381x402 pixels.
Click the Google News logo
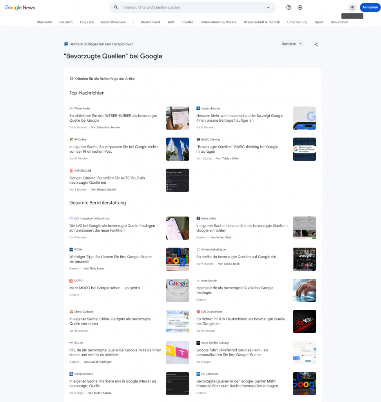[20, 7]
